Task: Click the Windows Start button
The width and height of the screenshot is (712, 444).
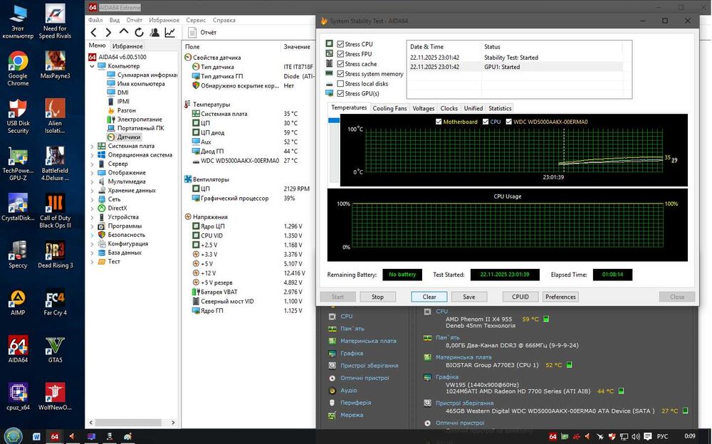Action: [x=12, y=436]
